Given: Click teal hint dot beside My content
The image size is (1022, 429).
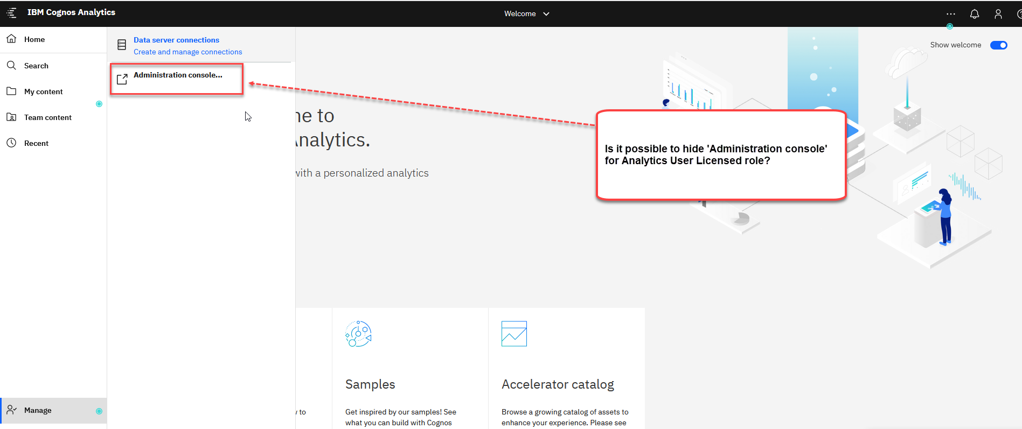Looking at the screenshot, I should 99,104.
